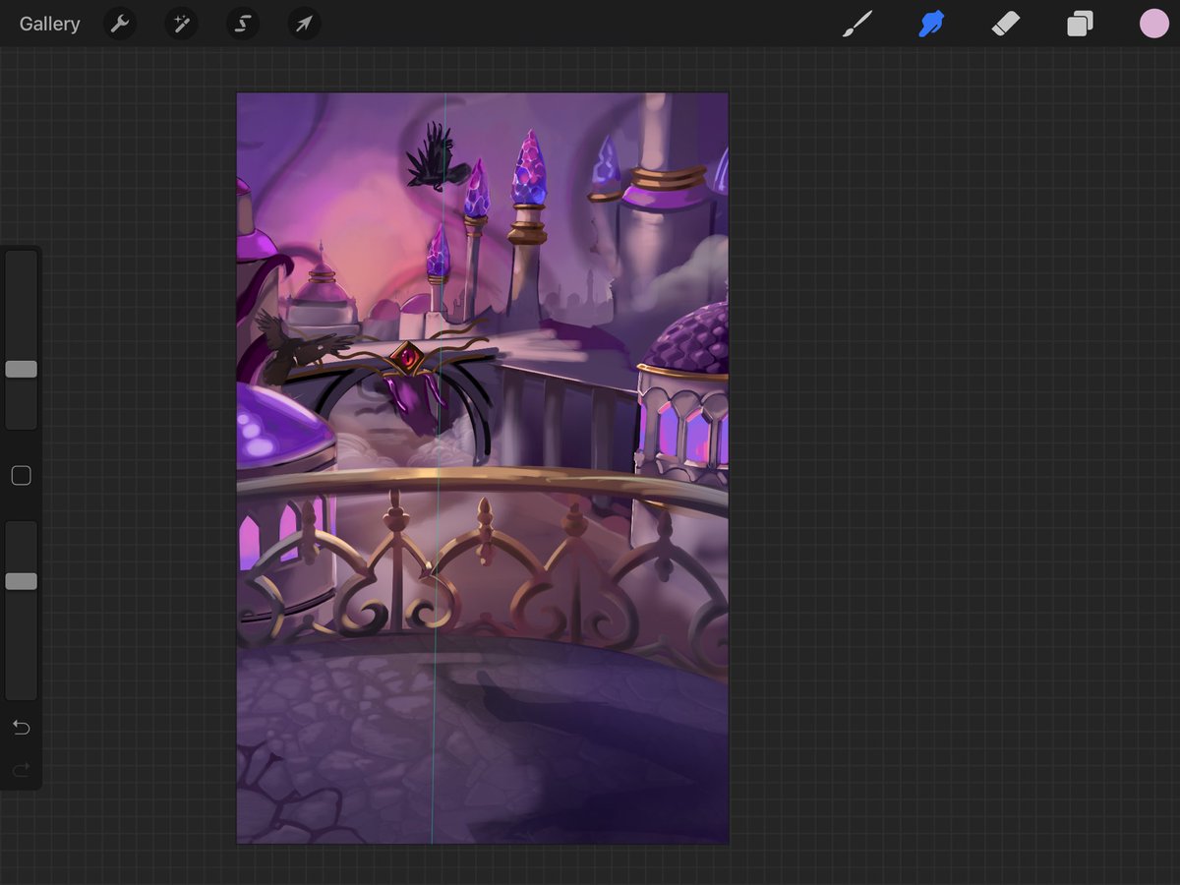The image size is (1180, 885).
Task: Open the Actions wrench menu
Action: click(x=120, y=24)
